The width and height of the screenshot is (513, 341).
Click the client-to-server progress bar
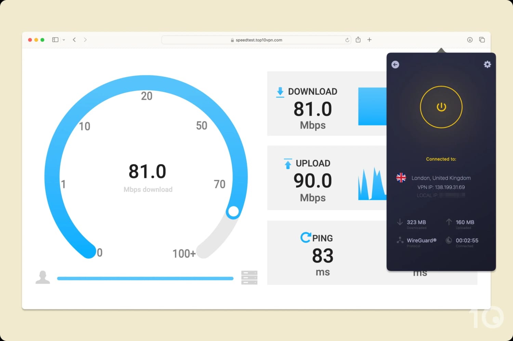coord(145,278)
